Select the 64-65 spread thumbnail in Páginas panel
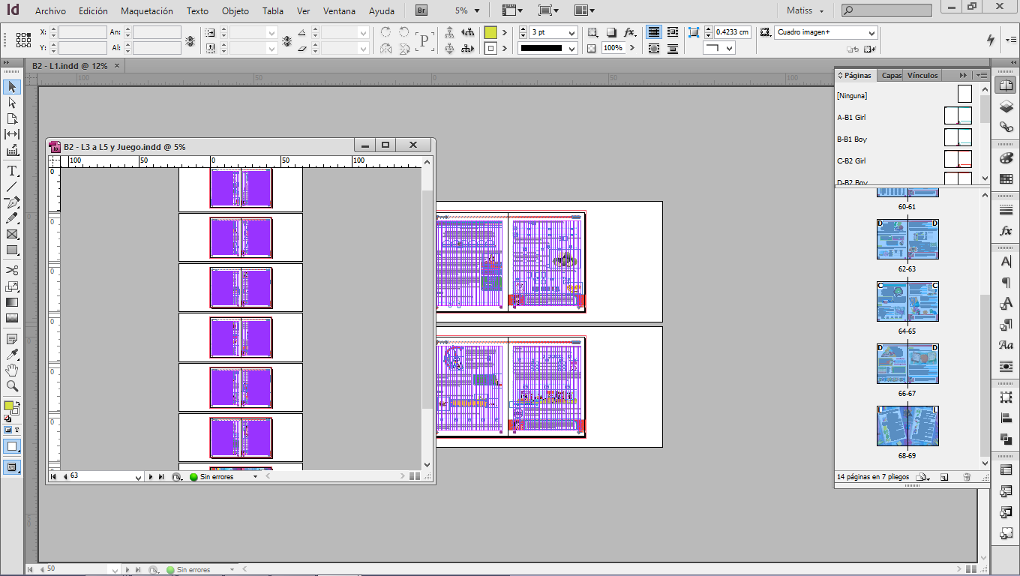This screenshot has height=576, width=1020. coord(907,301)
